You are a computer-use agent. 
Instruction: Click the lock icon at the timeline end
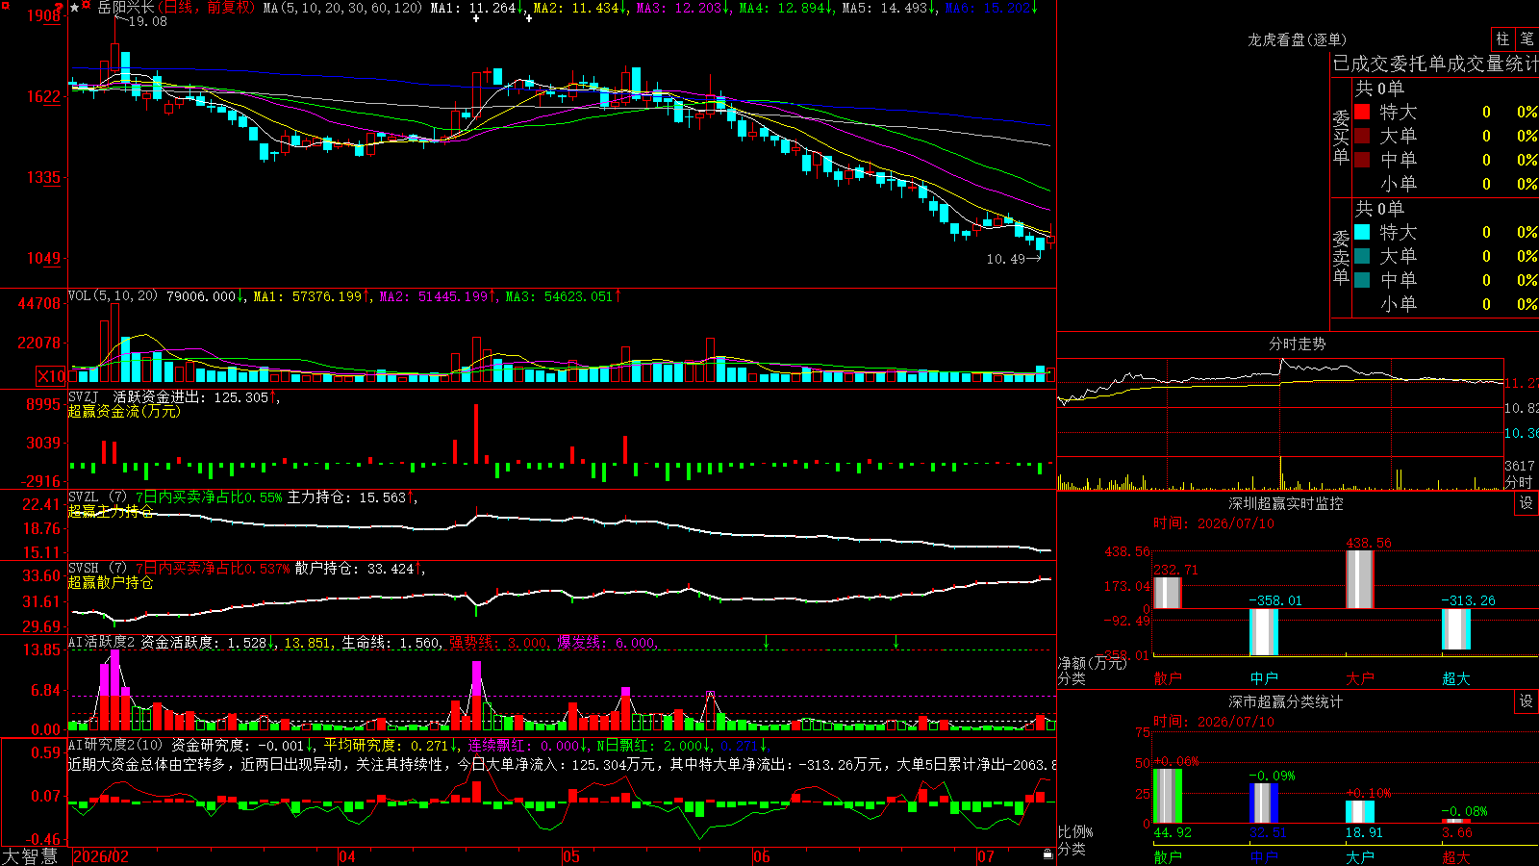(1047, 854)
